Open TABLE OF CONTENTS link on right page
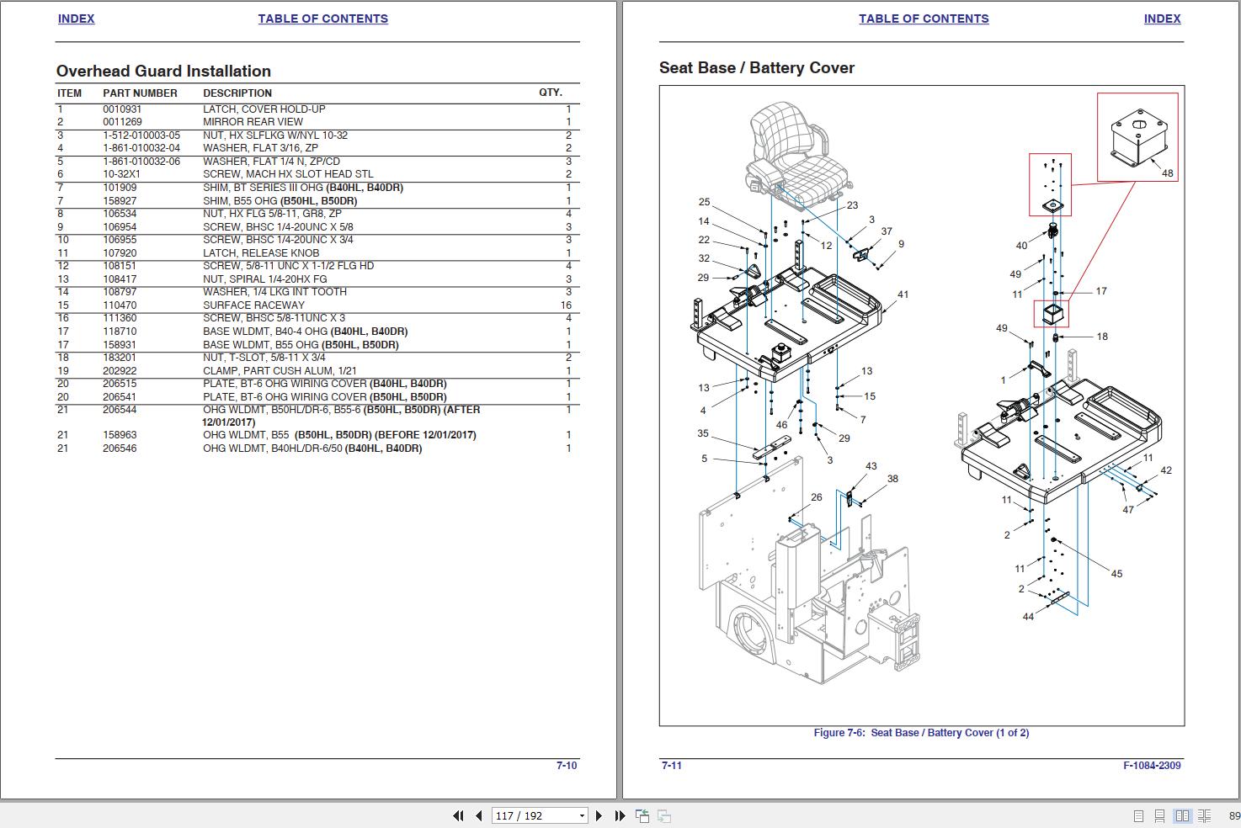This screenshot has height=828, width=1241. (x=924, y=19)
